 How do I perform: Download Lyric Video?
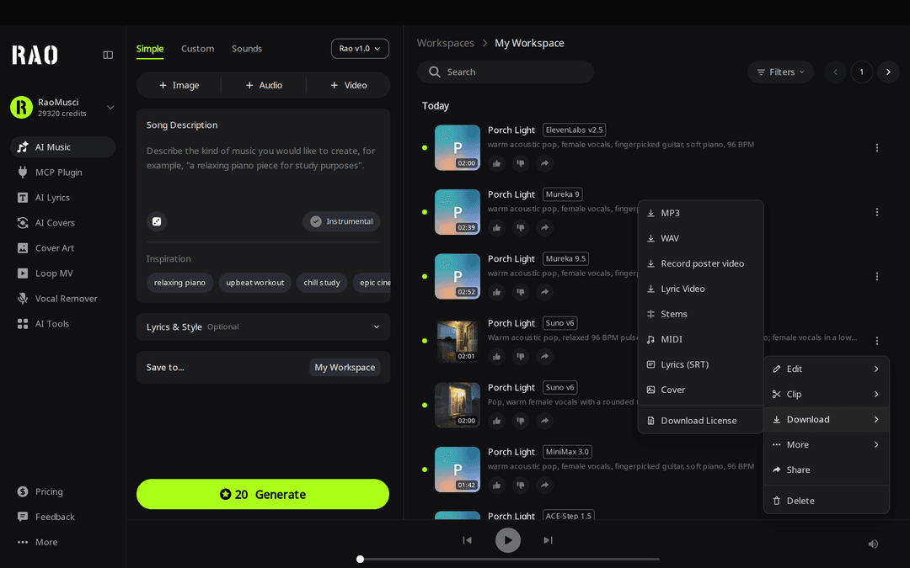(x=700, y=289)
